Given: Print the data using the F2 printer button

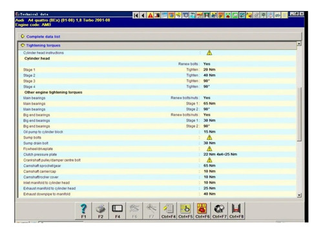Looking at the screenshot, I should (101, 211).
